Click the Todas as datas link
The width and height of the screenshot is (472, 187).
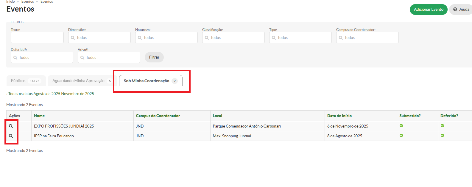20,94
